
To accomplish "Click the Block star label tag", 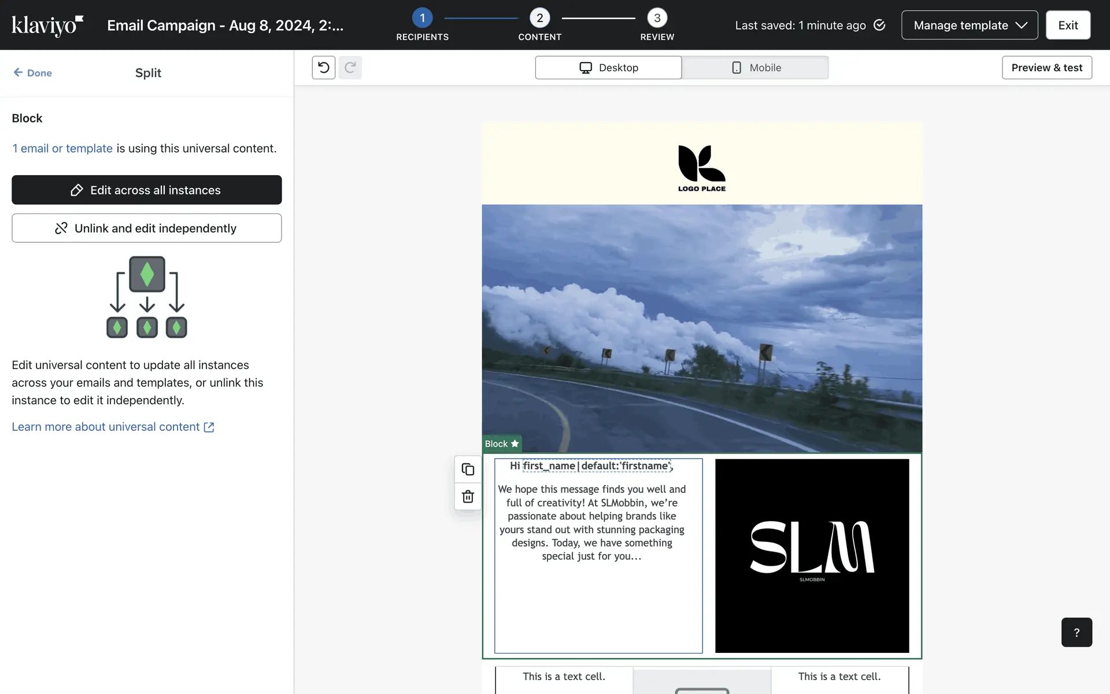I will [x=501, y=444].
